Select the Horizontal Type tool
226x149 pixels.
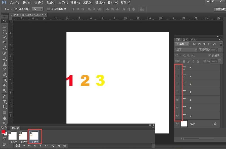click(x=5, y=102)
